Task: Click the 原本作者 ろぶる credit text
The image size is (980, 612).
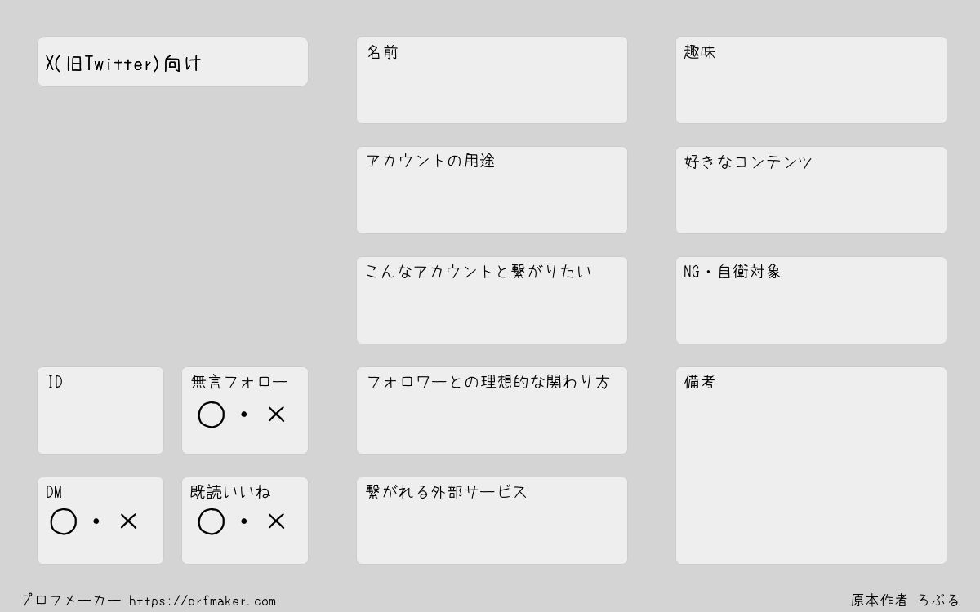Action: 905,601
